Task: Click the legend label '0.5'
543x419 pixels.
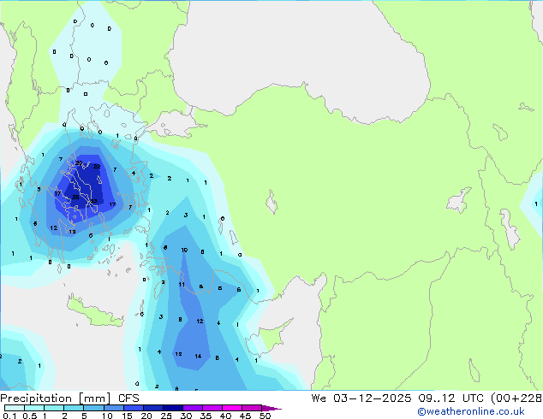Action: tap(29, 416)
